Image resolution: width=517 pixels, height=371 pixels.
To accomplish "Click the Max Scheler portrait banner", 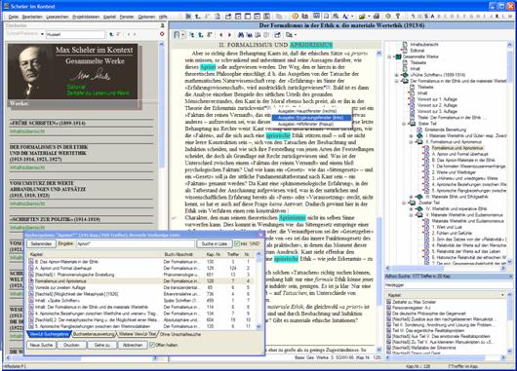I will tap(73, 71).
